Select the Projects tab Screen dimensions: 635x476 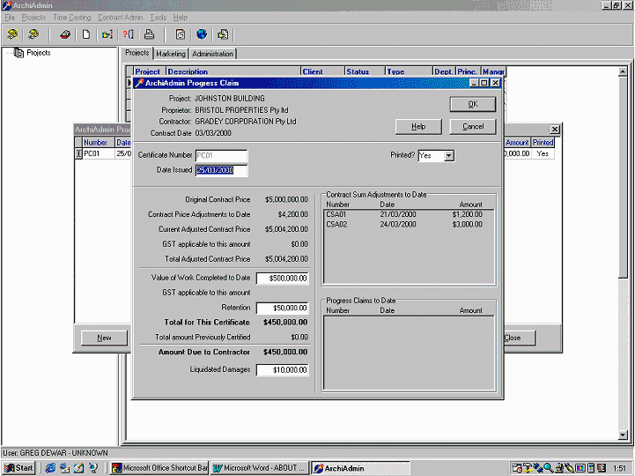pyautogui.click(x=137, y=53)
